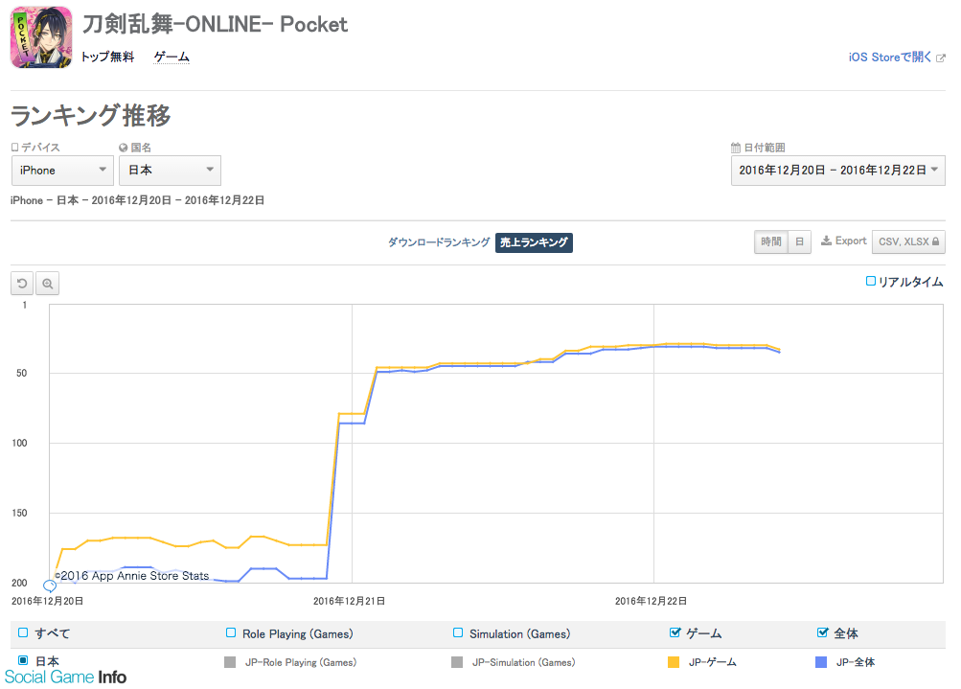961x689 pixels.
Task: Click the CSV, XLSX button
Action: 908,241
